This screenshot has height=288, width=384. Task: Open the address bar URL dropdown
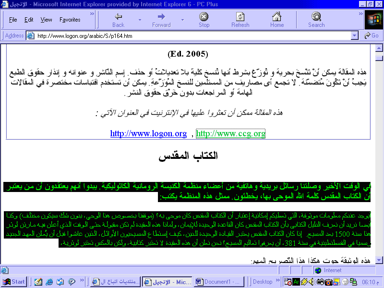355,36
